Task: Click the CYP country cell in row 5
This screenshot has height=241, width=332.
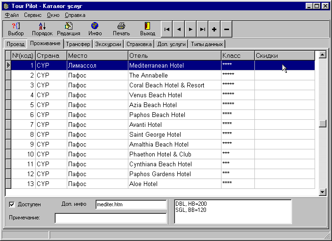Action: (x=51, y=105)
